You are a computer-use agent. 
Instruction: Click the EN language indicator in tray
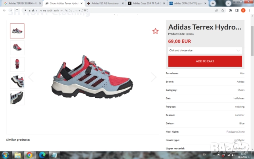click(x=205, y=155)
